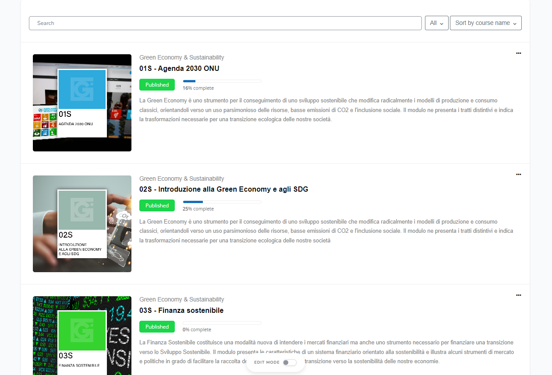Select Green Economy & Sustainability category above 03S

coord(181,300)
